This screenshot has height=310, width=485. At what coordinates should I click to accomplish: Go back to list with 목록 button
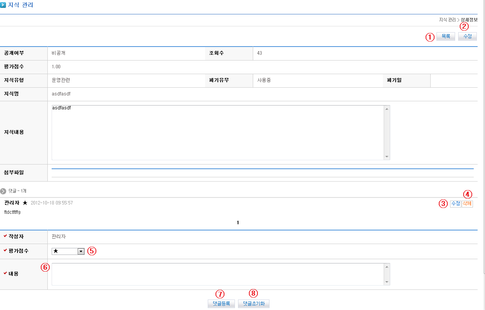point(445,36)
